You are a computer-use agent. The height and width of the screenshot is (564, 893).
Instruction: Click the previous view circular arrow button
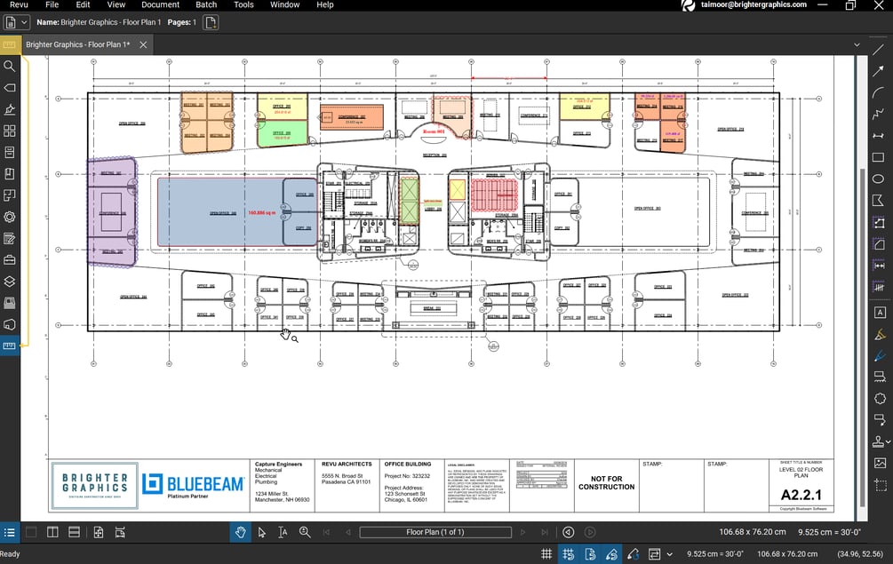coord(569,532)
